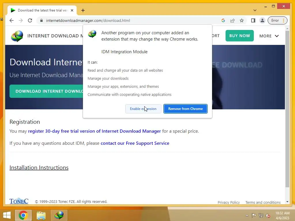Click the scrollbar up arrow
The width and height of the screenshot is (295, 221).
click(x=287, y=28)
